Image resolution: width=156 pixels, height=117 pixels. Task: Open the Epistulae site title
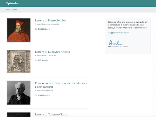click(x=12, y=3)
